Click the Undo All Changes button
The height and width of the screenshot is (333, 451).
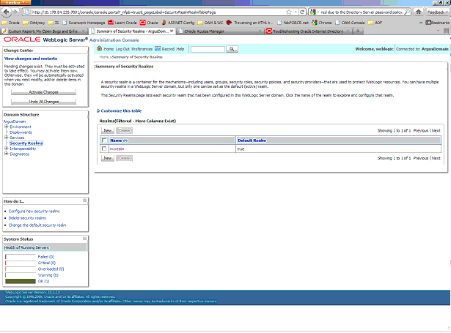(x=43, y=102)
